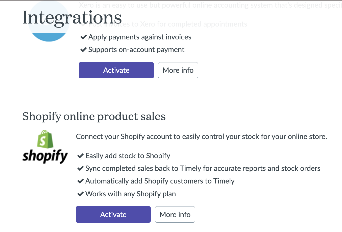Click checkmark beside Automatically add Shopify customers

point(80,181)
